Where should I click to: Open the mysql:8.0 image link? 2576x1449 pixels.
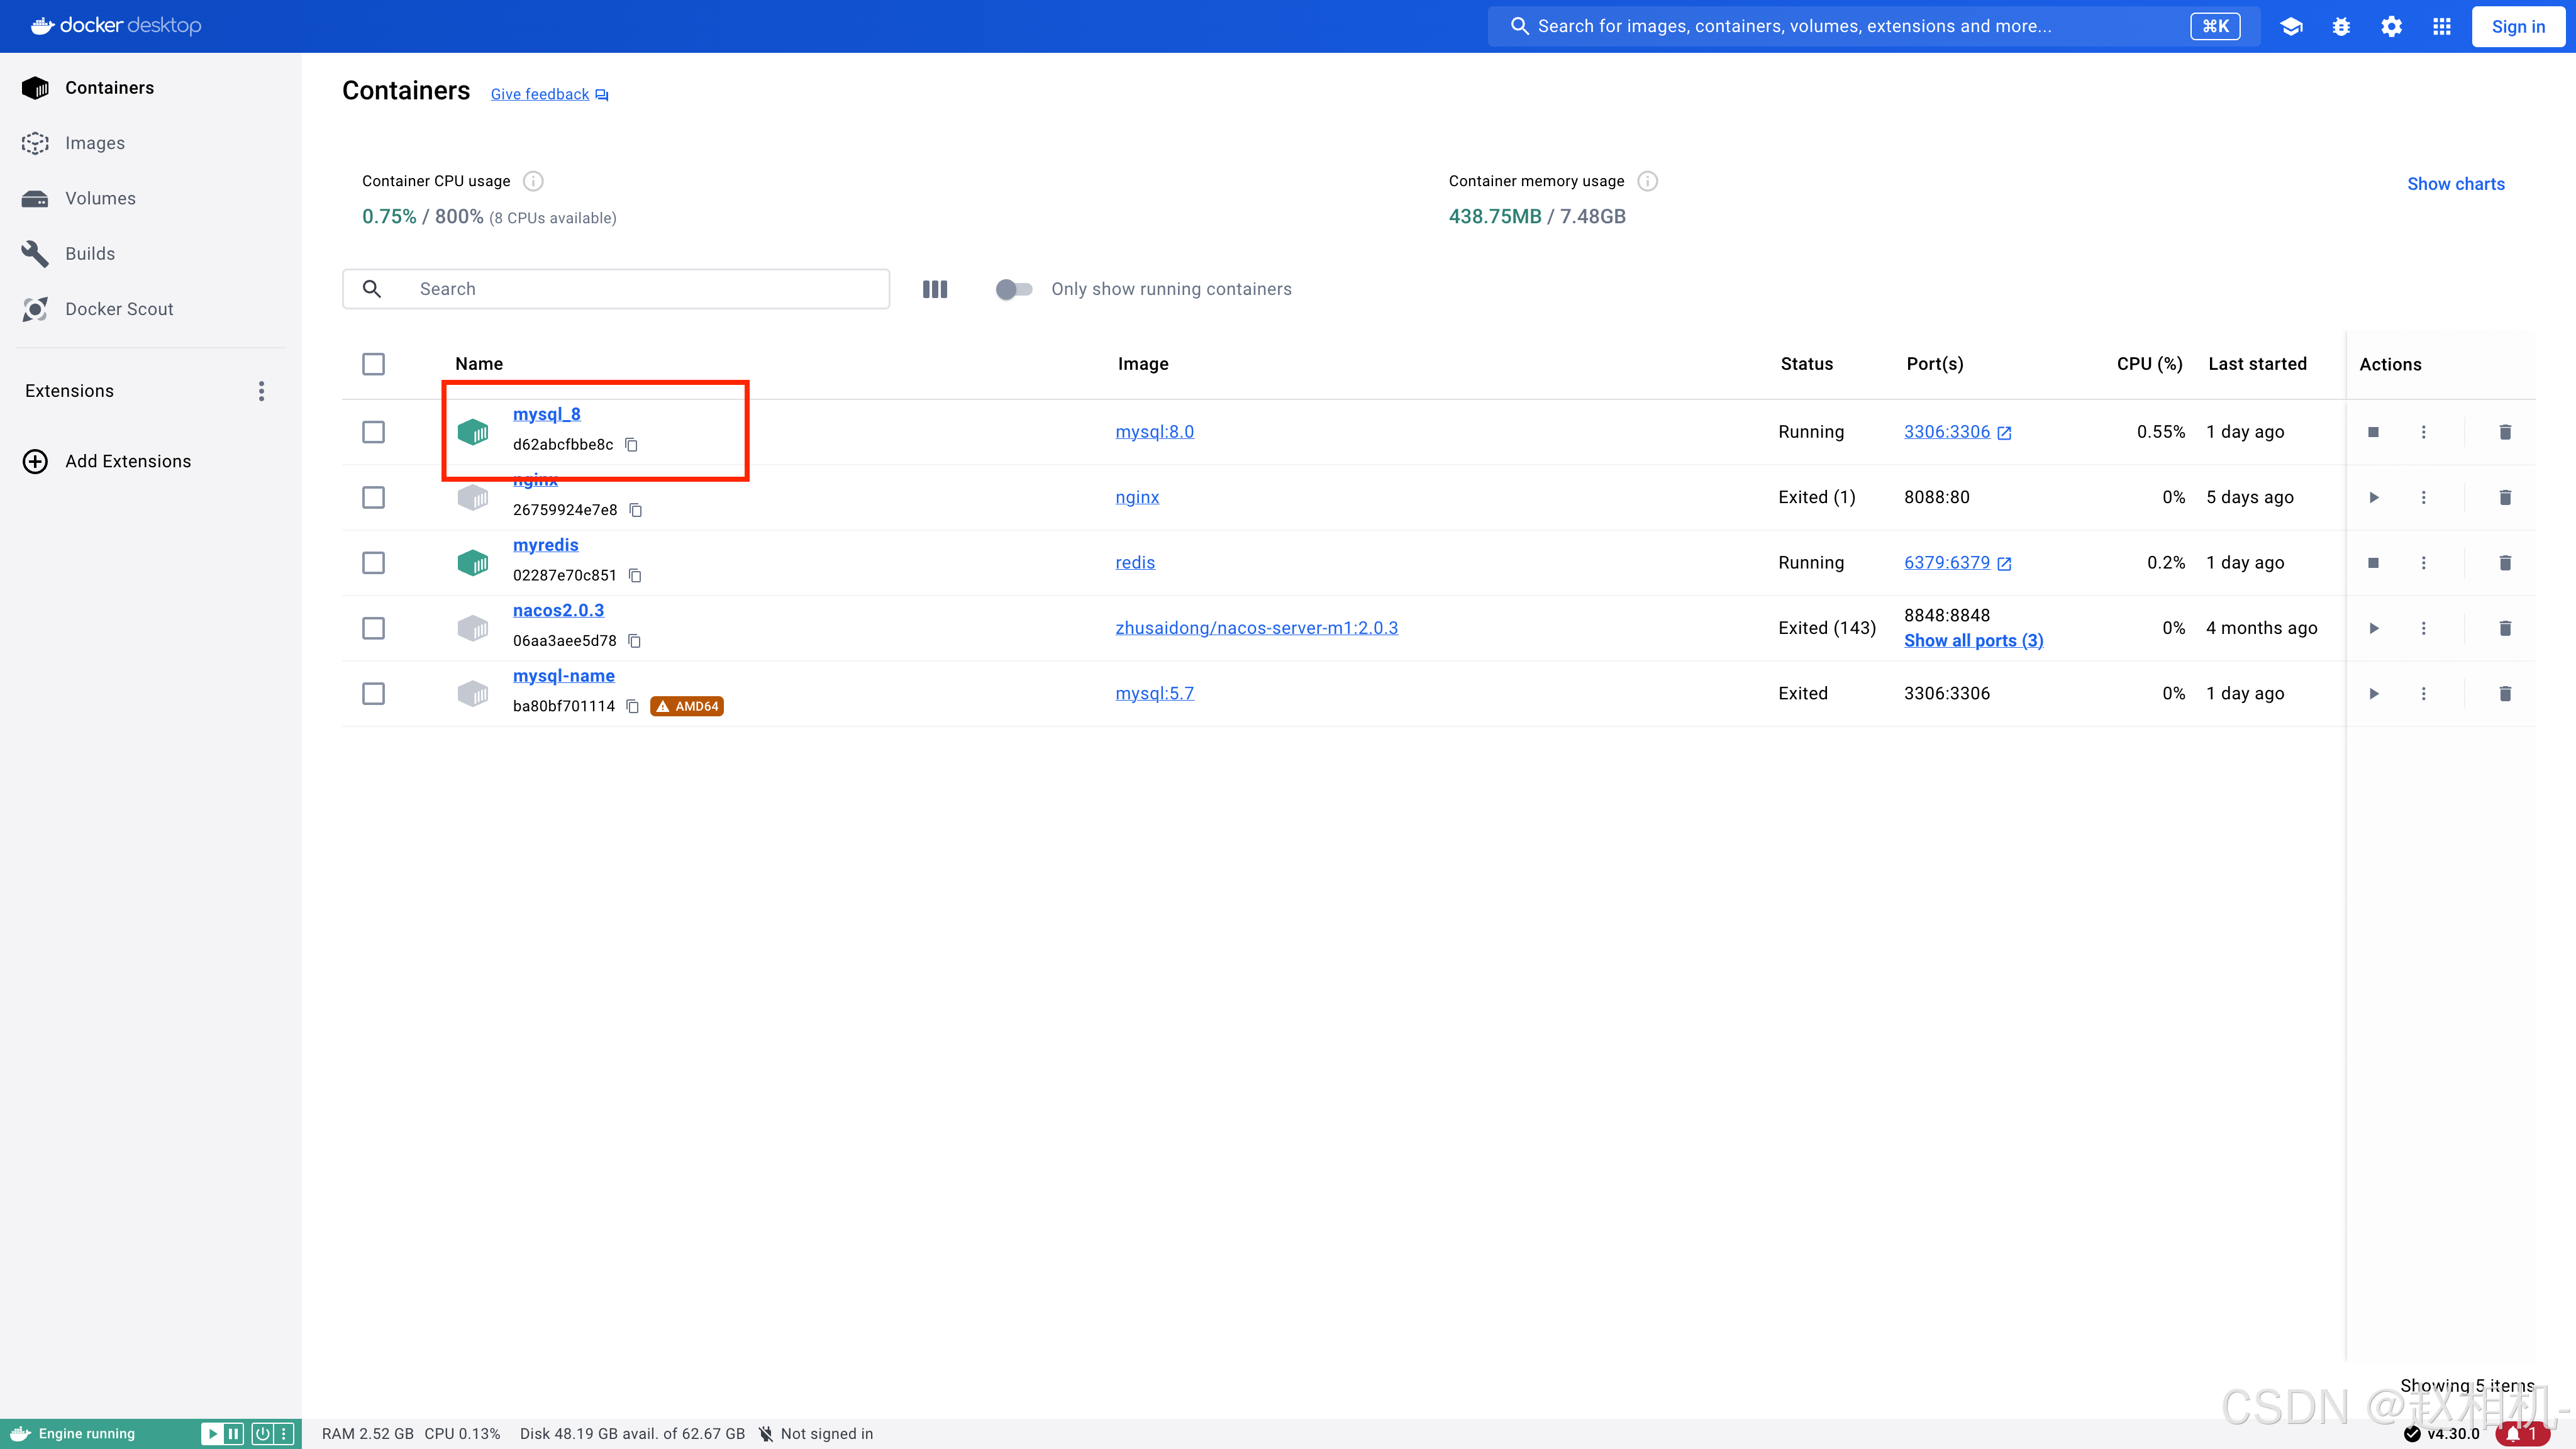1154,432
